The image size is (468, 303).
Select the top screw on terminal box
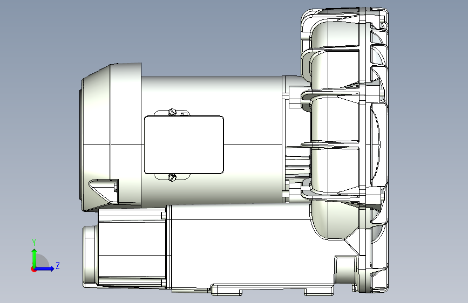tap(172, 112)
